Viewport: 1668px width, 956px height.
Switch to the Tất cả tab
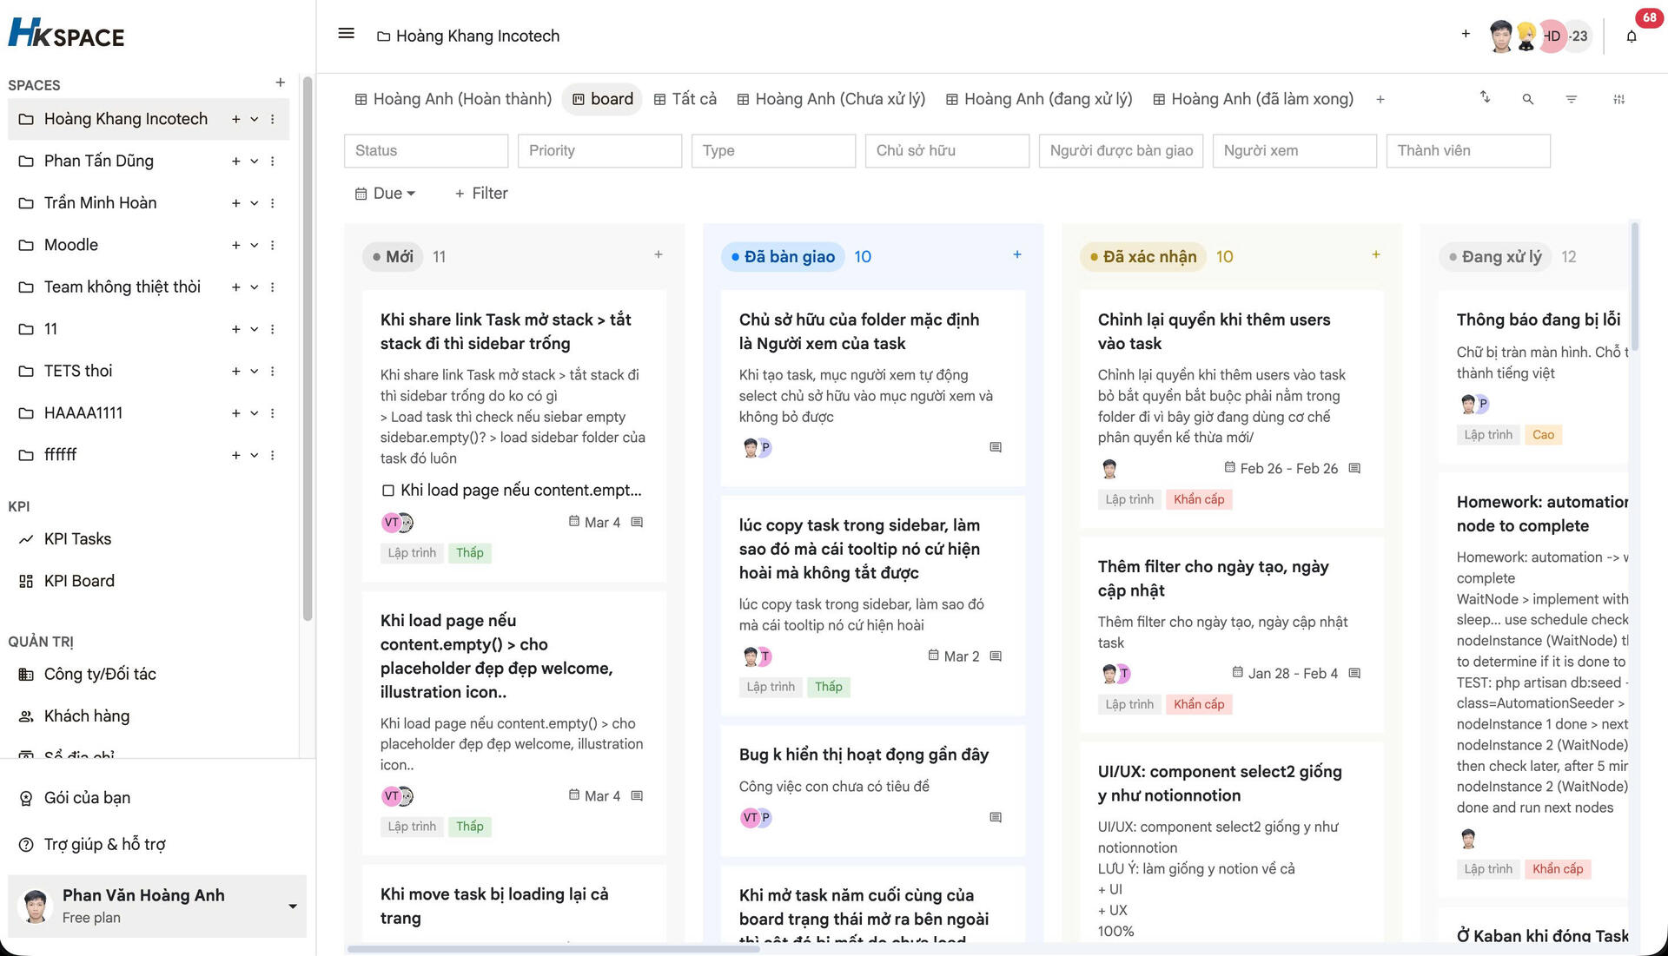coord(685,99)
